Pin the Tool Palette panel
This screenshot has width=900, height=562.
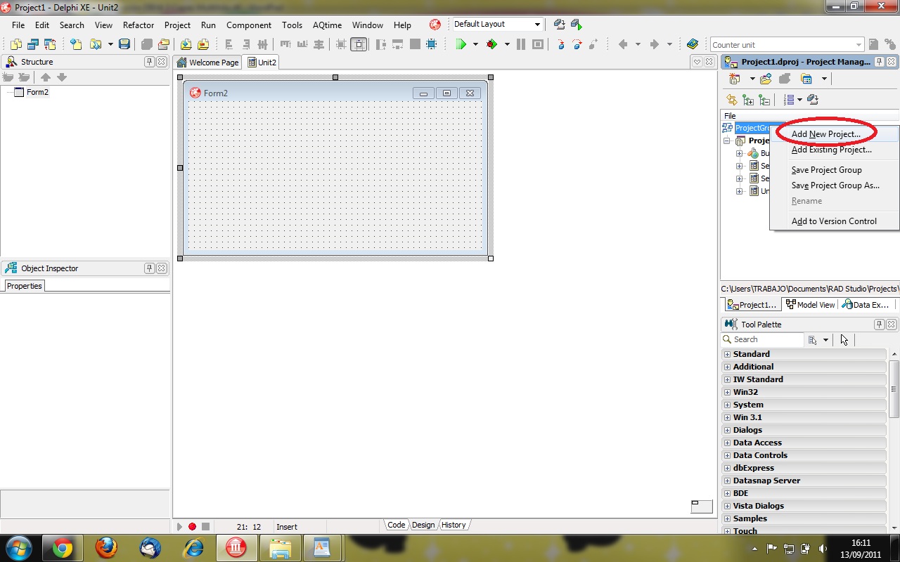pos(879,324)
